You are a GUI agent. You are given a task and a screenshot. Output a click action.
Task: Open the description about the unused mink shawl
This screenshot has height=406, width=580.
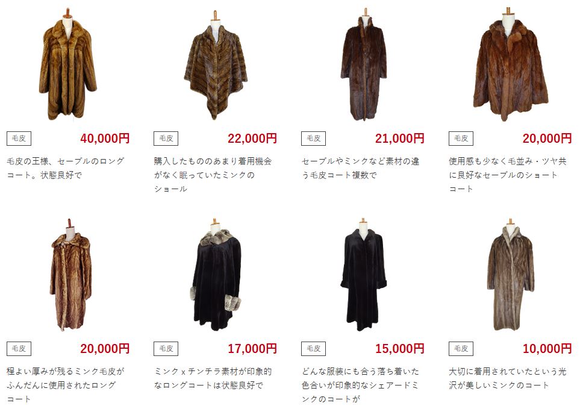pos(213,175)
